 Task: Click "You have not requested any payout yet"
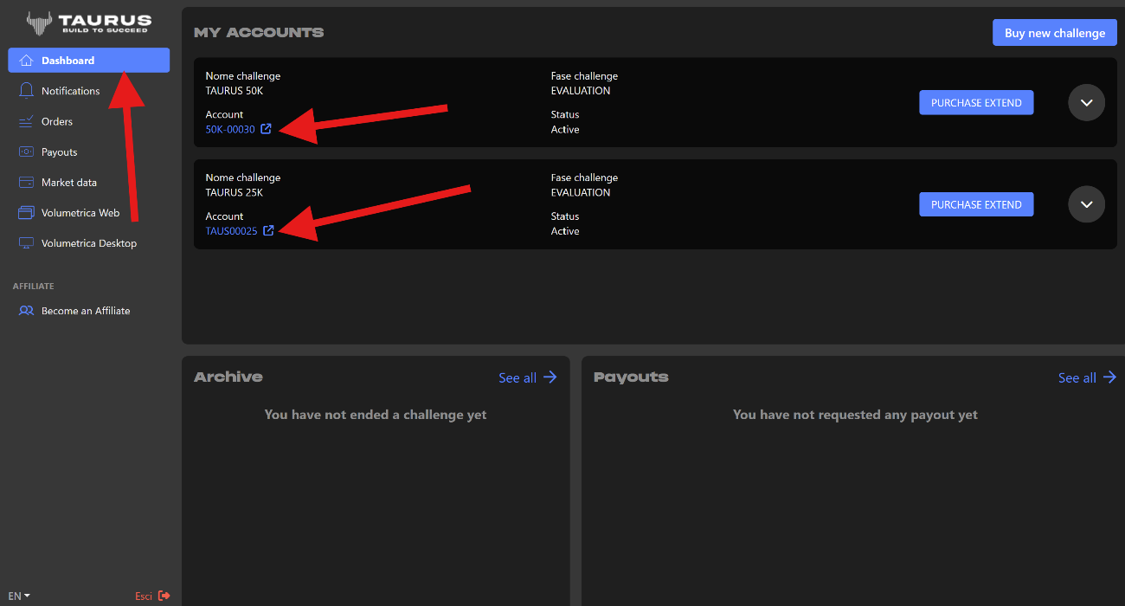(x=855, y=415)
